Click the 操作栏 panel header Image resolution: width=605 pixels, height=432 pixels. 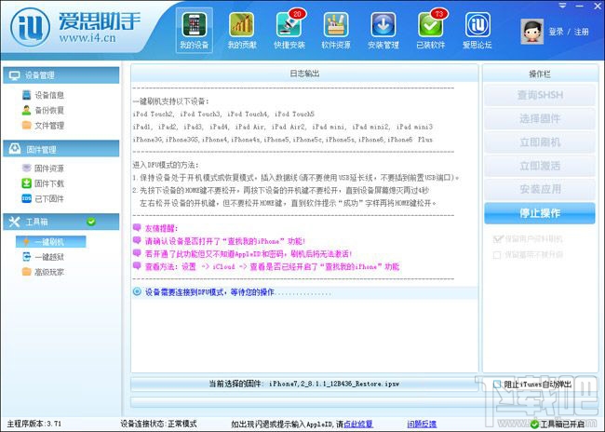540,74
